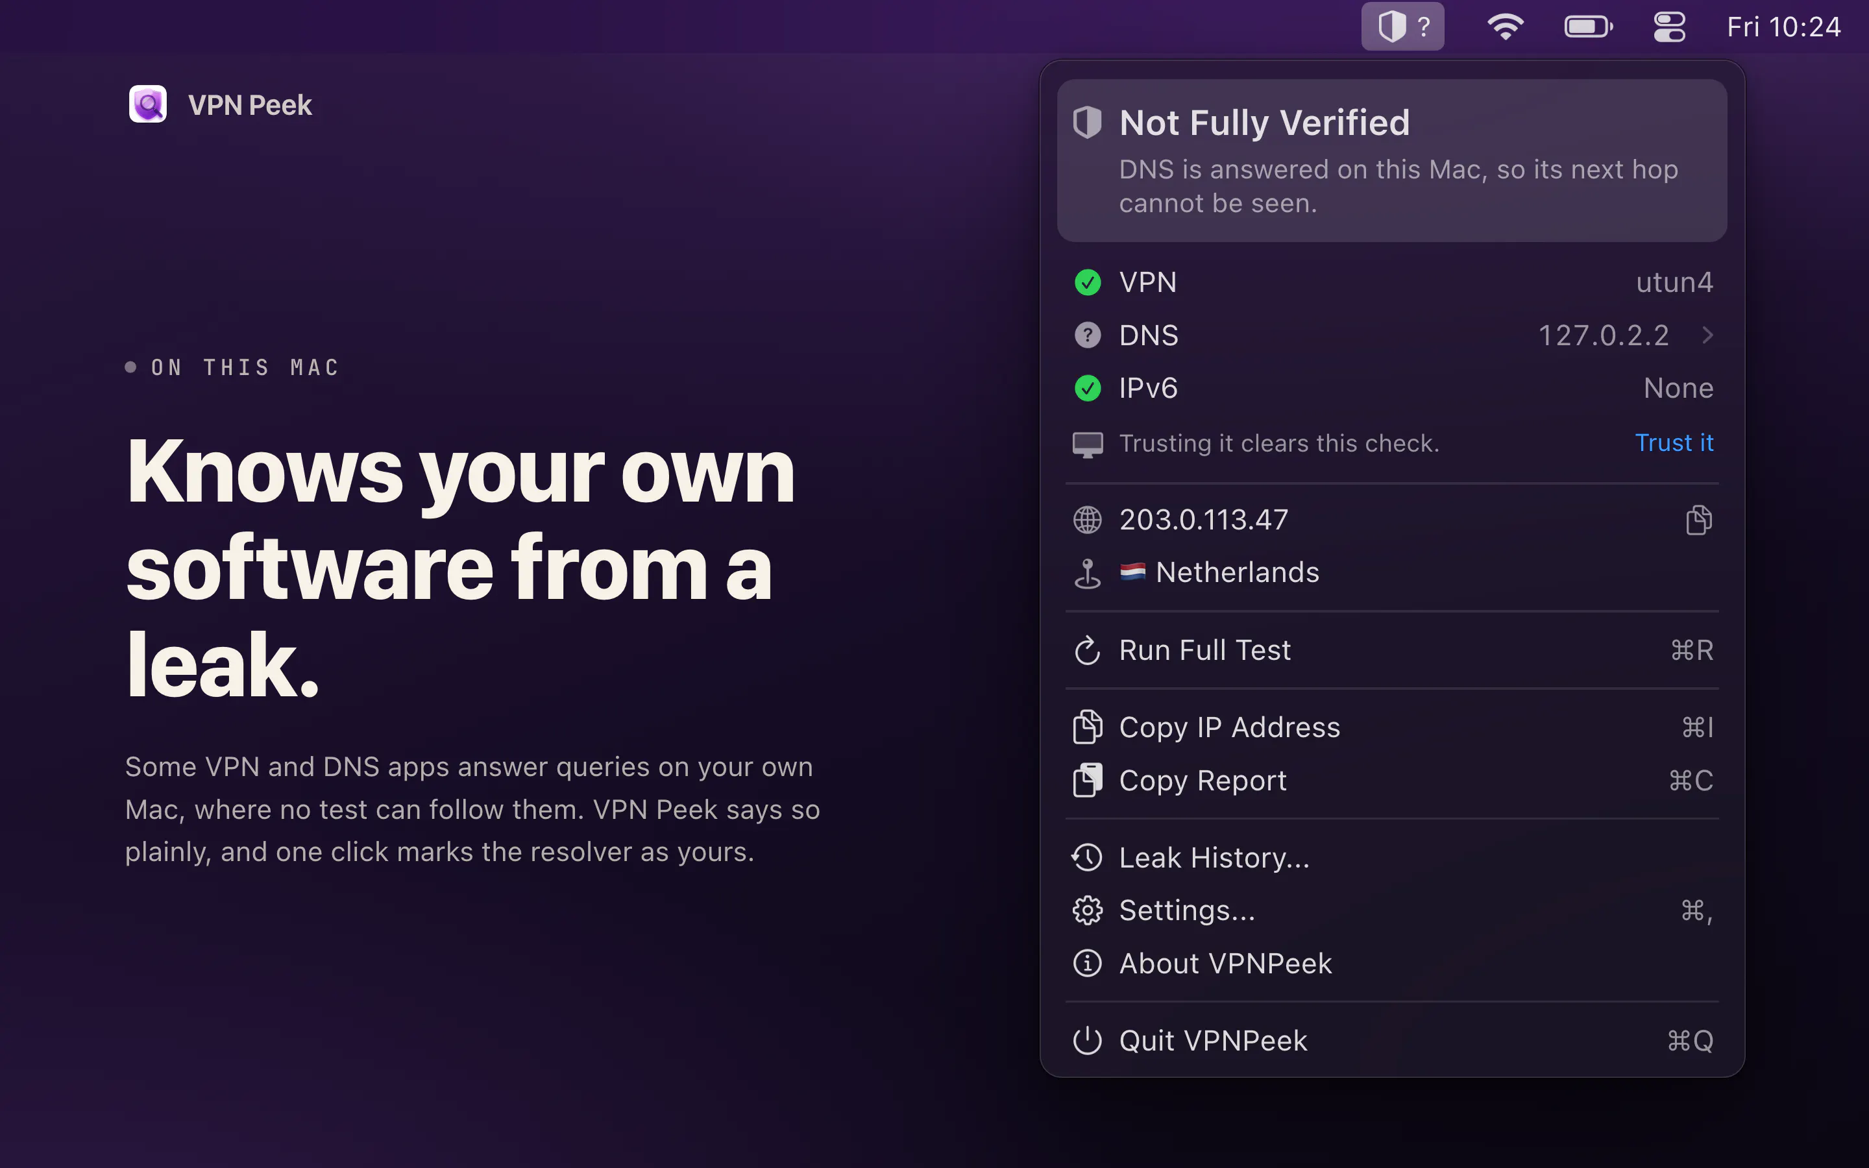Click the location pin icon beside Netherlands

click(1088, 573)
